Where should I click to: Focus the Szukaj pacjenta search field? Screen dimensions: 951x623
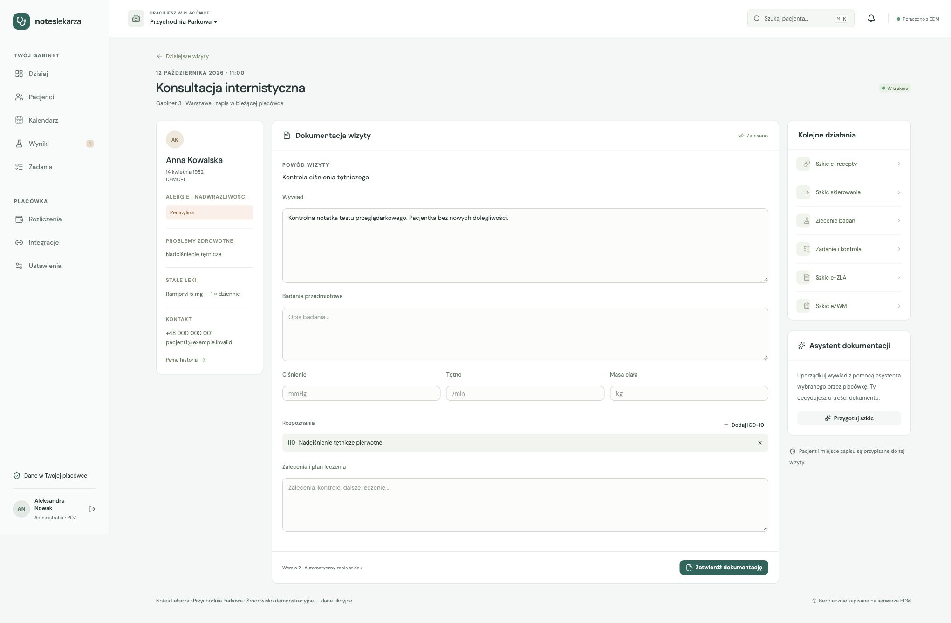[800, 19]
